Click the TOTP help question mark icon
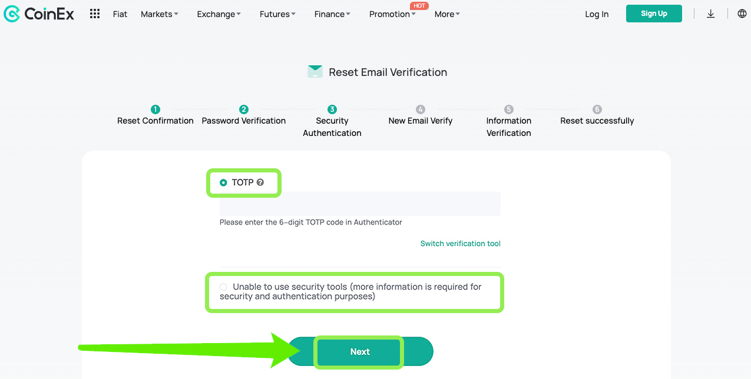Viewport: 751px width, 379px height. 260,182
